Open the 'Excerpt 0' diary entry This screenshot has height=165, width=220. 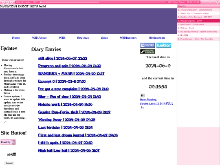point(62,81)
